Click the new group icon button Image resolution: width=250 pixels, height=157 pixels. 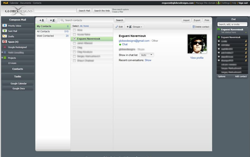coord(52,20)
